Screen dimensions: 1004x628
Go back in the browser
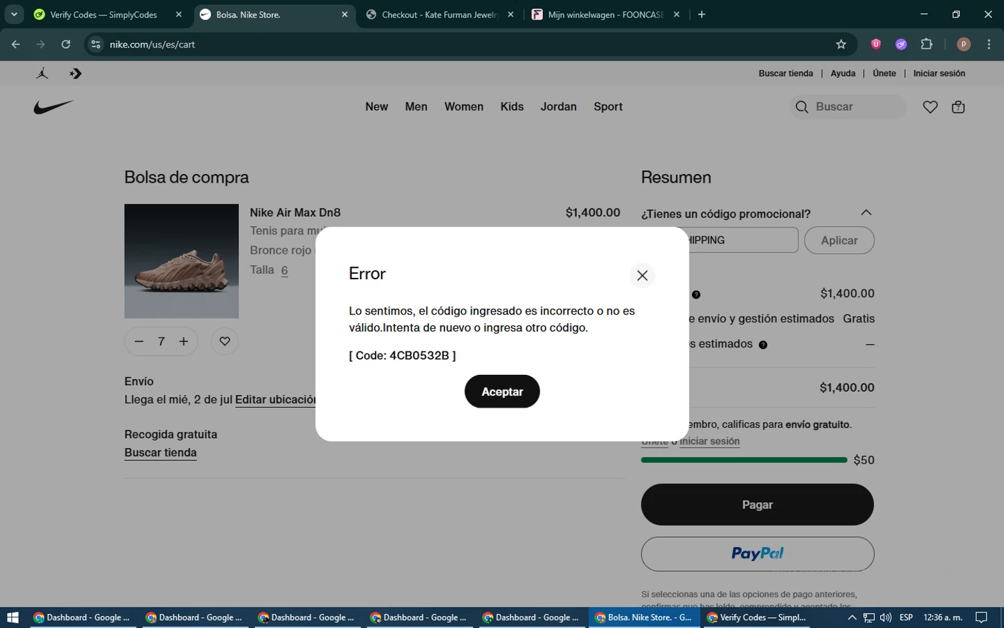(x=15, y=44)
